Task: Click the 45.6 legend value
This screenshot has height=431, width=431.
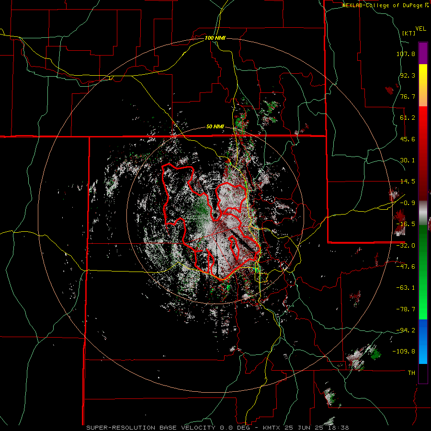Action: click(408, 139)
